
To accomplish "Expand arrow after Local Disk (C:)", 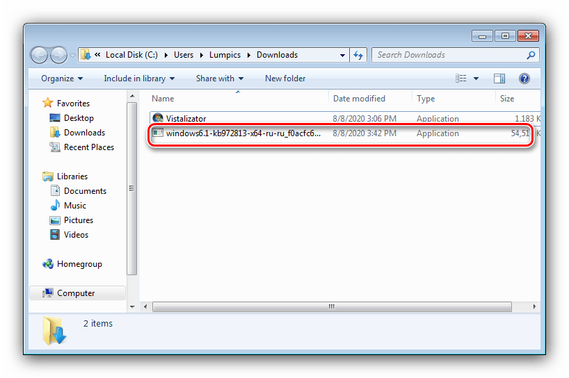I will click(x=166, y=55).
